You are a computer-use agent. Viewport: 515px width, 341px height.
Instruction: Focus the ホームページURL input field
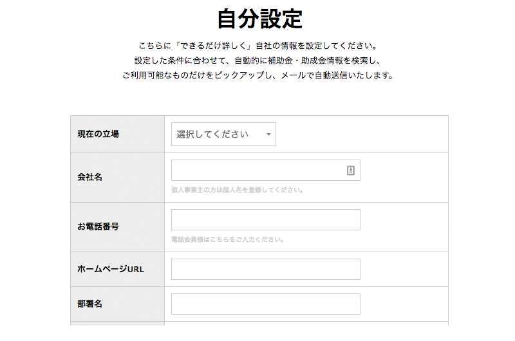click(x=266, y=269)
